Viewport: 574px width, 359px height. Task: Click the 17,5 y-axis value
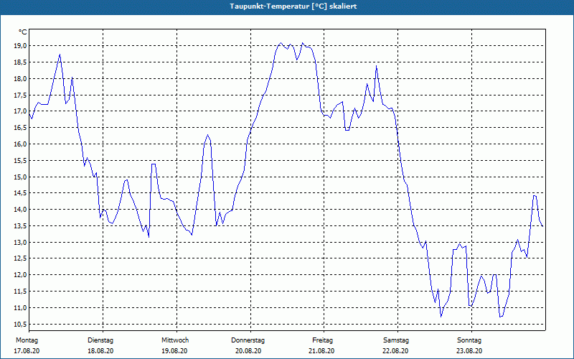click(21, 95)
